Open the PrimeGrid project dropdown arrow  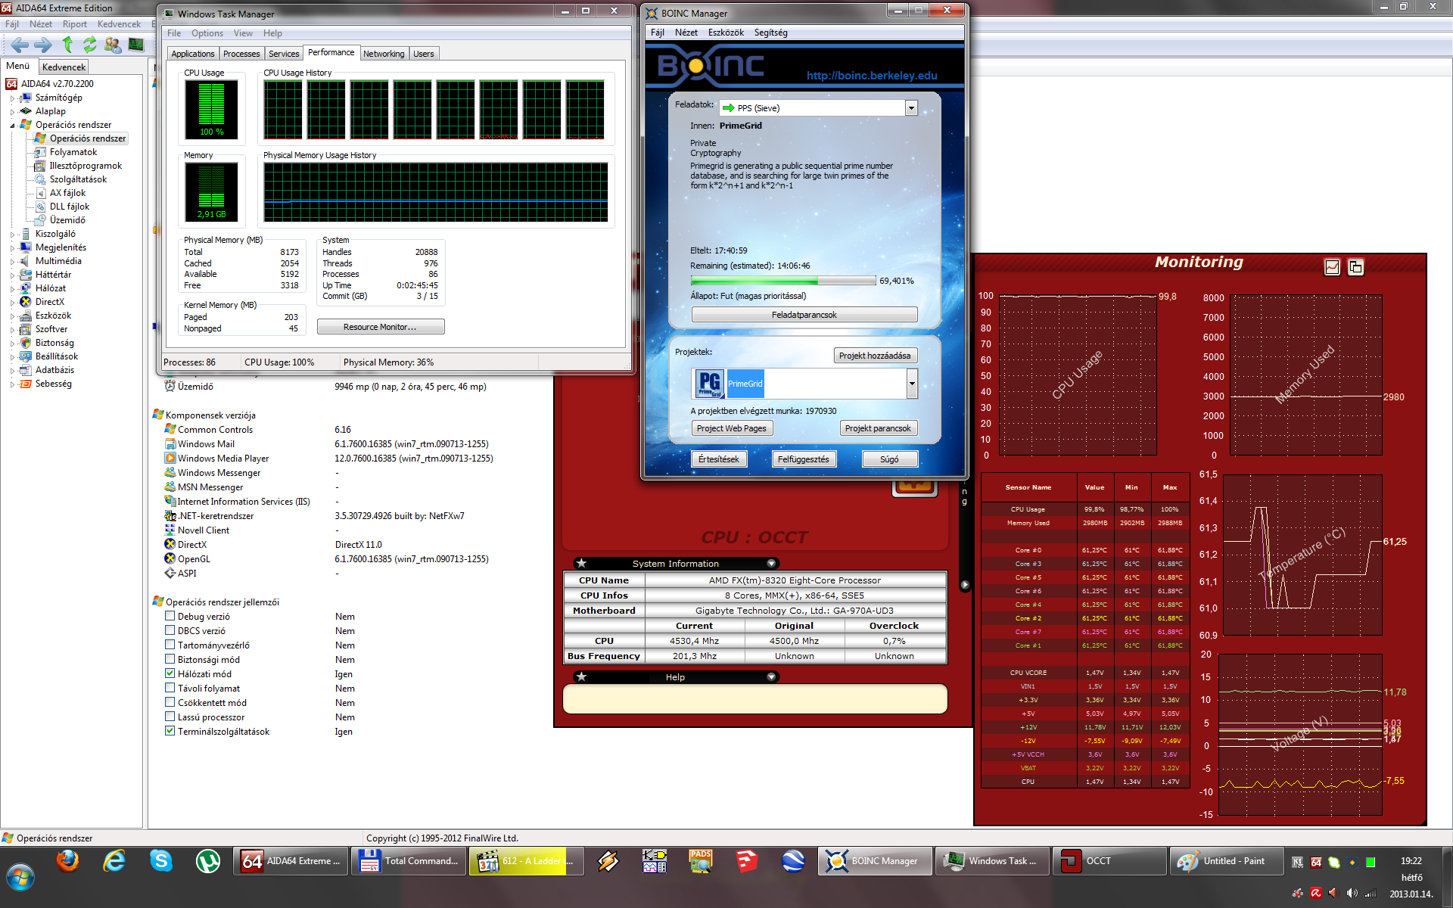[x=912, y=384]
